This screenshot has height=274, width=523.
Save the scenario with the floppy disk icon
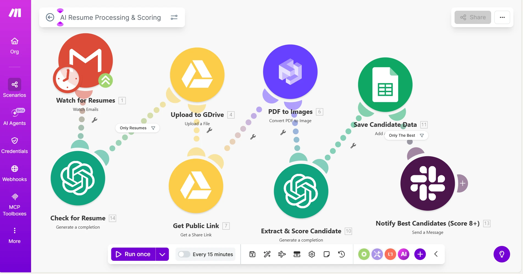252,254
